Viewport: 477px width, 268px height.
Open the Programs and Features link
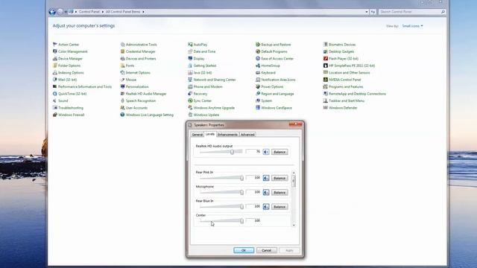[346, 86]
